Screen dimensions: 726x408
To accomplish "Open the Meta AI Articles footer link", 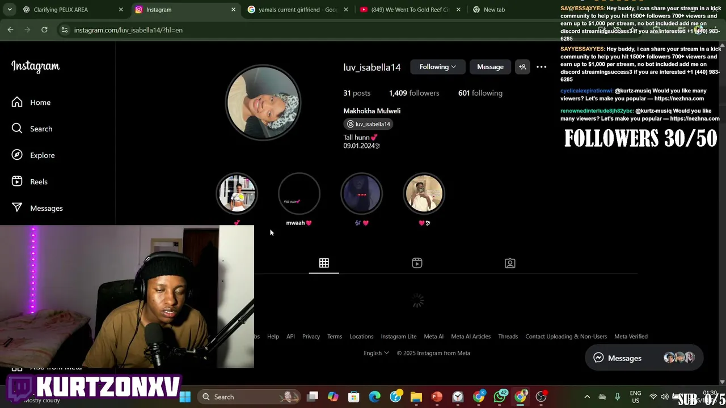I will 471,337.
